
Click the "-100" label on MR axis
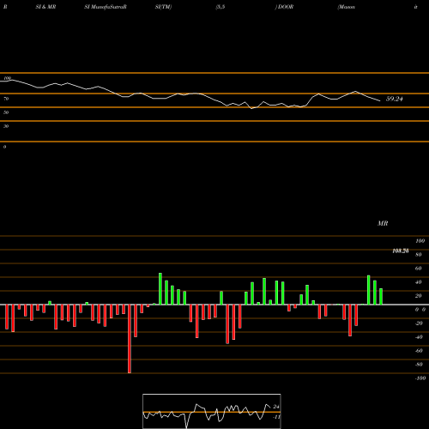point(420,378)
